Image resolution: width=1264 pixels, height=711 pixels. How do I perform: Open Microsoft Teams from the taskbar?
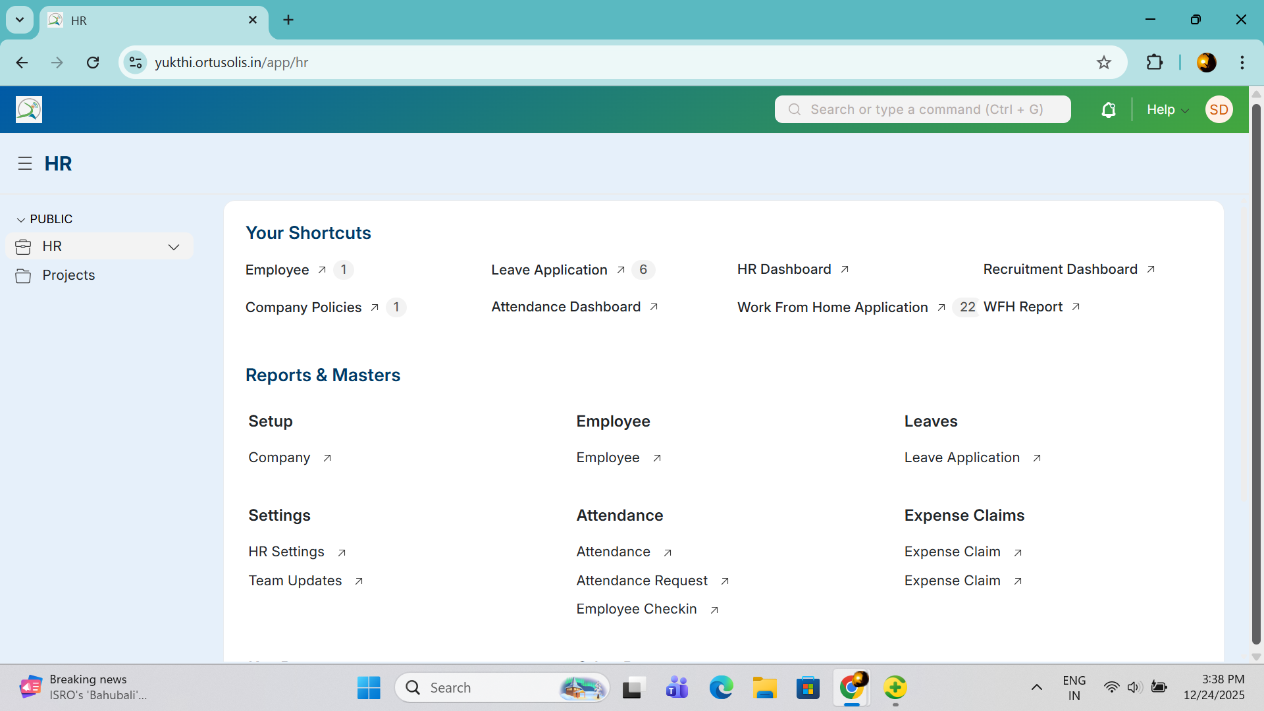coord(677,688)
